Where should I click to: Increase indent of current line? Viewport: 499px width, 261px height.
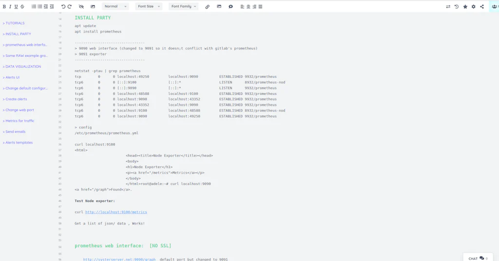(x=46, y=6)
